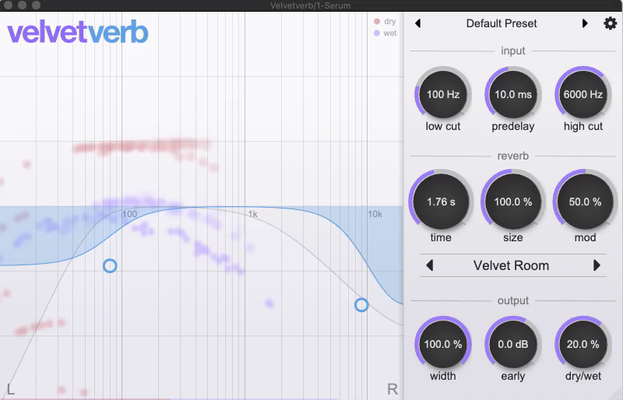623x400 pixels.
Task: Click the 'low cut' label
Action: (x=443, y=126)
